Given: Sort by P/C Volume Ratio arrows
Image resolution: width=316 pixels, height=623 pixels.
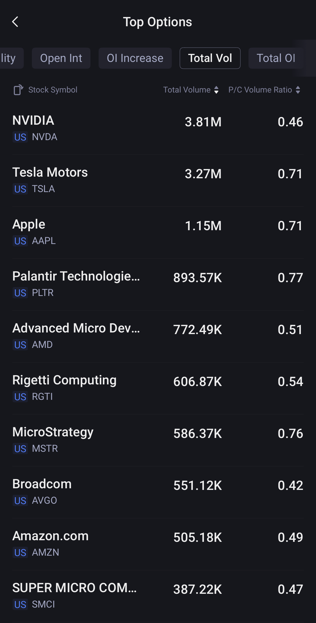Looking at the screenshot, I should (x=298, y=90).
